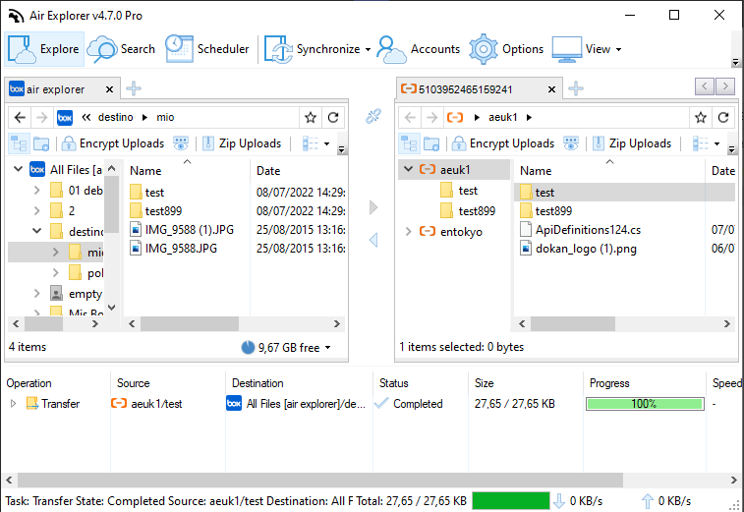The image size is (744, 512).
Task: Close the air explorer tab
Action: [x=109, y=89]
